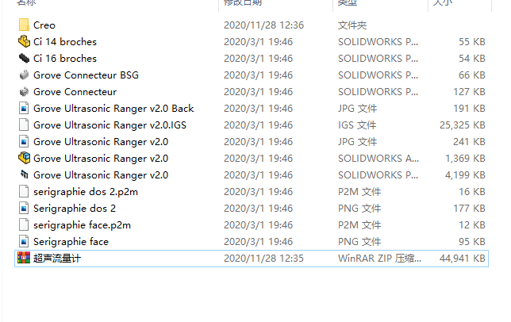
Task: Click the IGS 文件 type cell
Action: [x=357, y=125]
